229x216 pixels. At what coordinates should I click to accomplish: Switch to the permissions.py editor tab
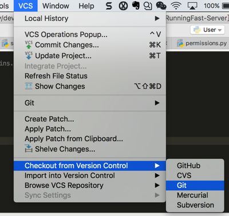(202, 43)
